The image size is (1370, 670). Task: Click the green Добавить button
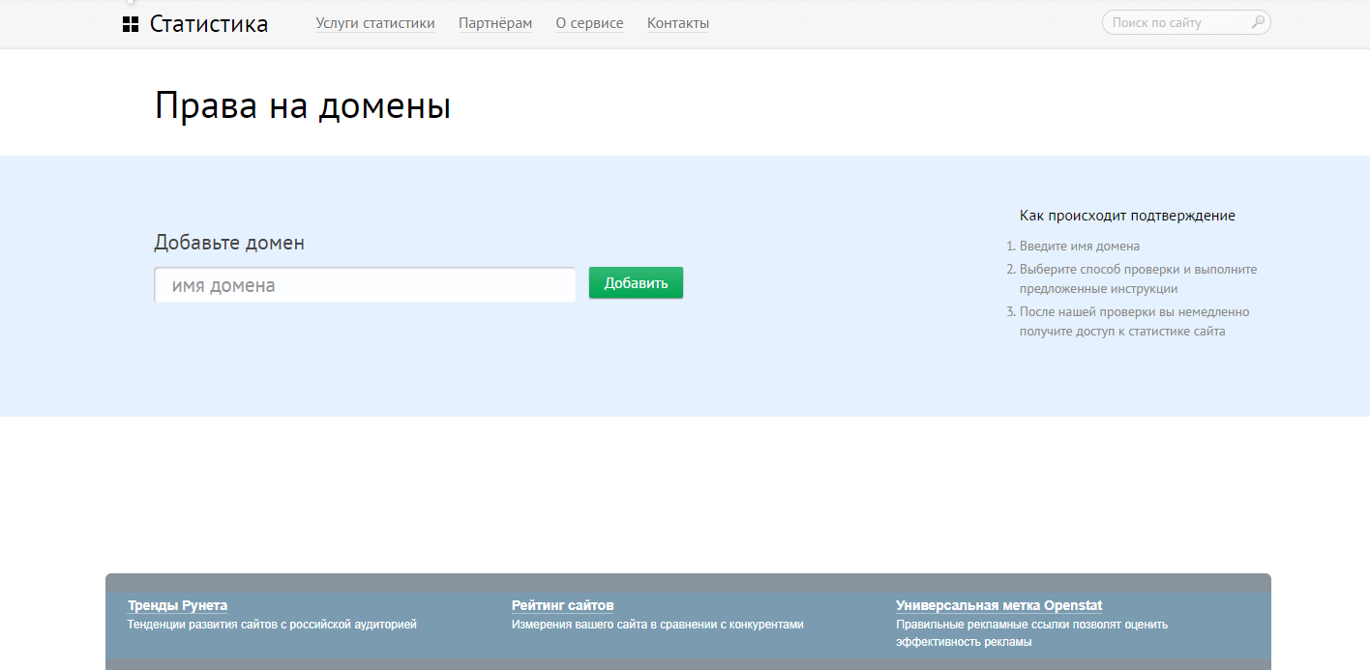coord(636,282)
